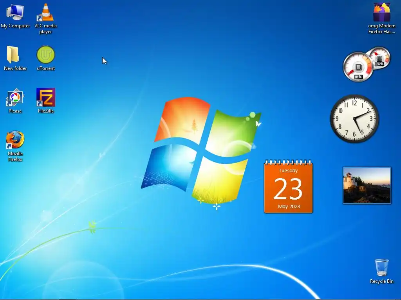Image resolution: width=401 pixels, height=300 pixels.
Task: Click the '01%' CPU meter readout
Action: click(x=358, y=77)
